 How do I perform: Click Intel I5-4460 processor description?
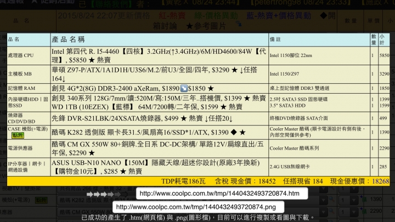[159, 55]
